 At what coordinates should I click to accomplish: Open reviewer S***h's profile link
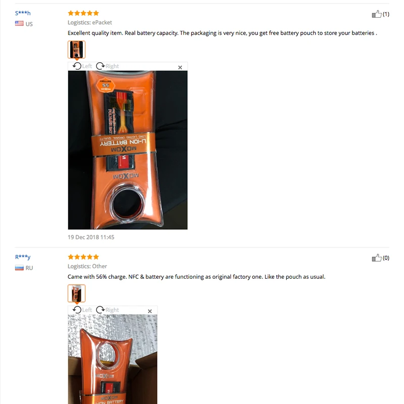click(x=23, y=13)
